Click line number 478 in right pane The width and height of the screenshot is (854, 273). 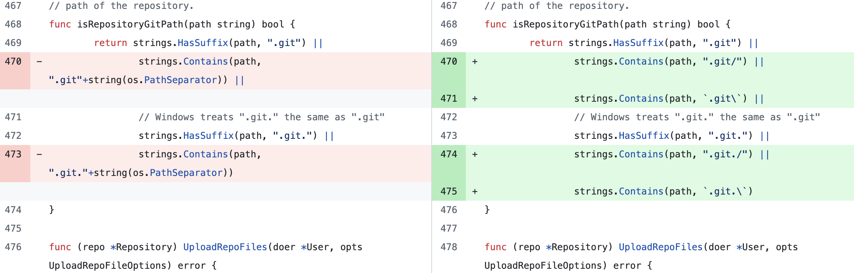tap(449, 247)
